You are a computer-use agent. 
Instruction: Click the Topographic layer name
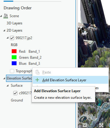click(24, 71)
